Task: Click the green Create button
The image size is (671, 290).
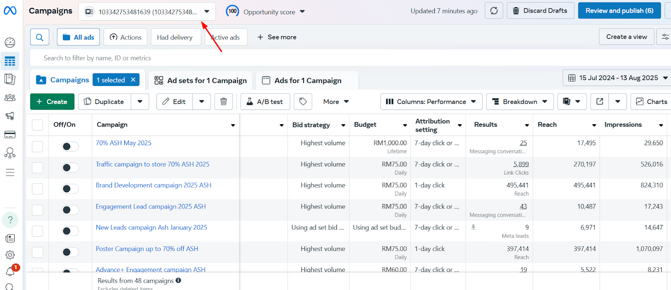Action: coord(52,102)
